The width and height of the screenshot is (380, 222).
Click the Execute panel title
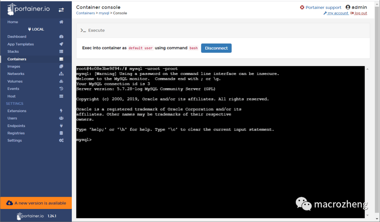(96, 30)
